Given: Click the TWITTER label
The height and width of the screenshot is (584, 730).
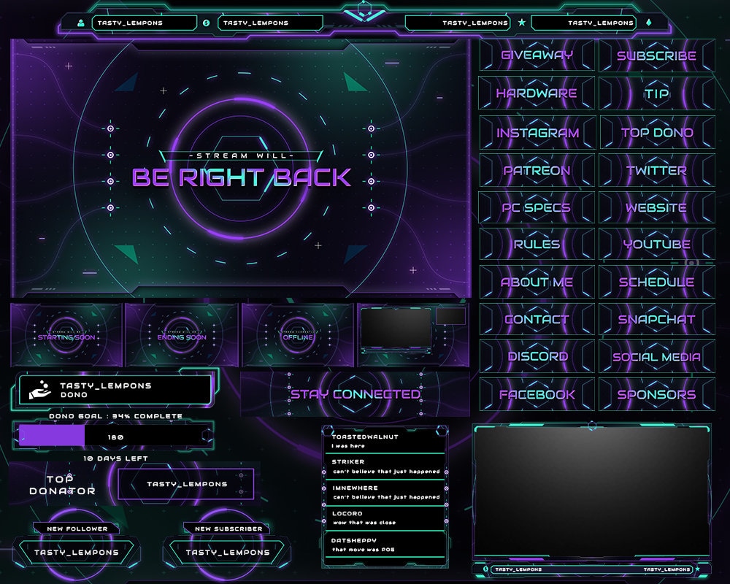Looking at the screenshot, I should [x=655, y=169].
